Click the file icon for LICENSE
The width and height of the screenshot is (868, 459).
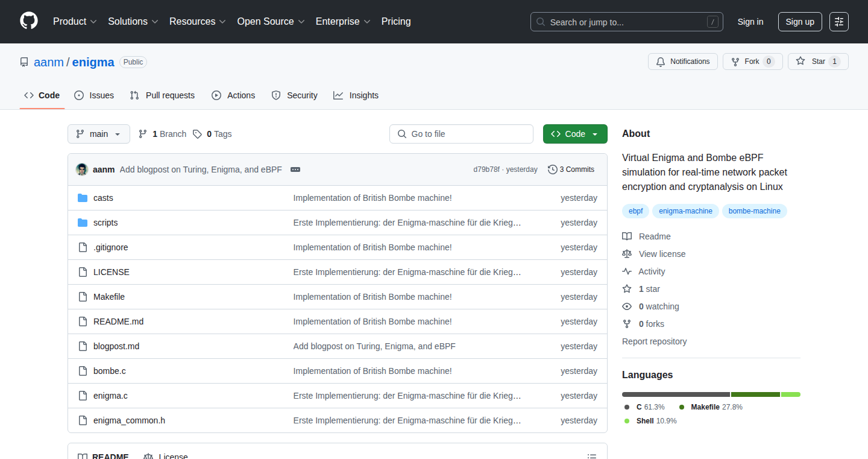pyautogui.click(x=83, y=272)
